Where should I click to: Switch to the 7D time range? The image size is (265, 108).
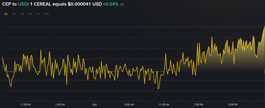14,14
